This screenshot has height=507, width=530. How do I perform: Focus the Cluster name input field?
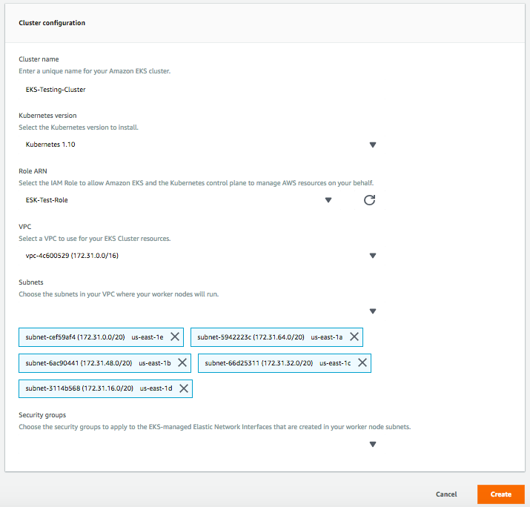coord(202,90)
